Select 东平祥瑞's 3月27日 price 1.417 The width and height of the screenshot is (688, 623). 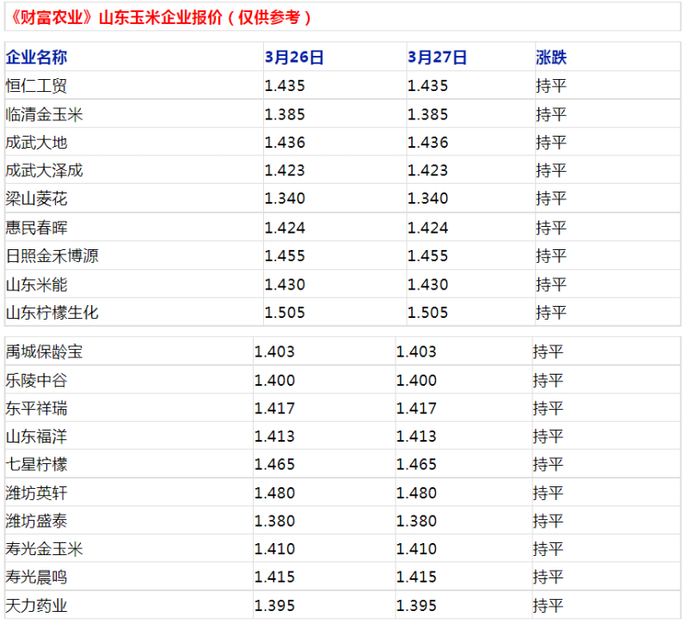416,408
